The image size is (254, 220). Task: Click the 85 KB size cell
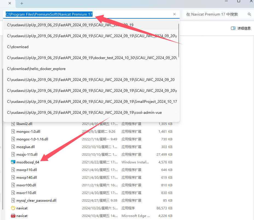[168, 200]
